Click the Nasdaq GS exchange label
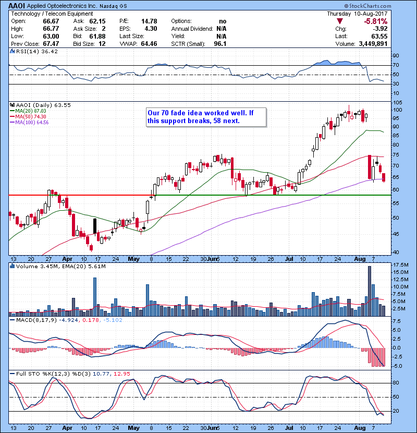Image resolution: width=417 pixels, height=433 pixels. pyautogui.click(x=113, y=6)
